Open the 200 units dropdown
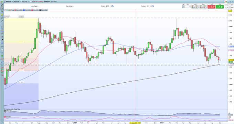Screen dimensions: 234x124 24,2
